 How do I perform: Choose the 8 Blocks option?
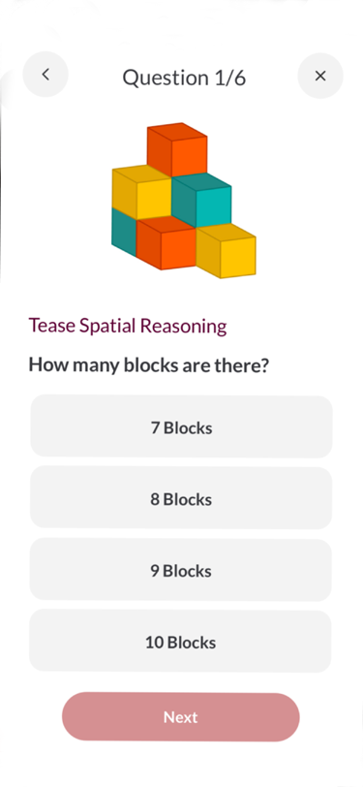[181, 498]
